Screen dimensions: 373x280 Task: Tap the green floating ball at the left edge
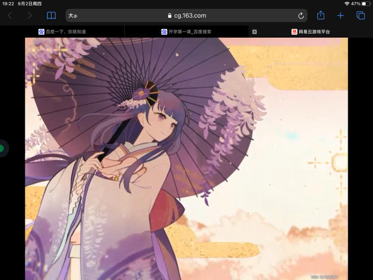click(2, 148)
